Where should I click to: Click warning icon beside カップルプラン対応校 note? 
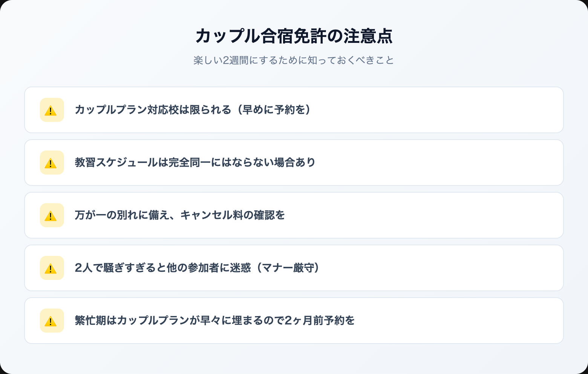[52, 110]
